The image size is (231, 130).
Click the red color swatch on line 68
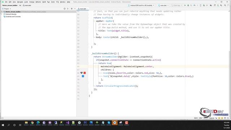click(84, 73)
